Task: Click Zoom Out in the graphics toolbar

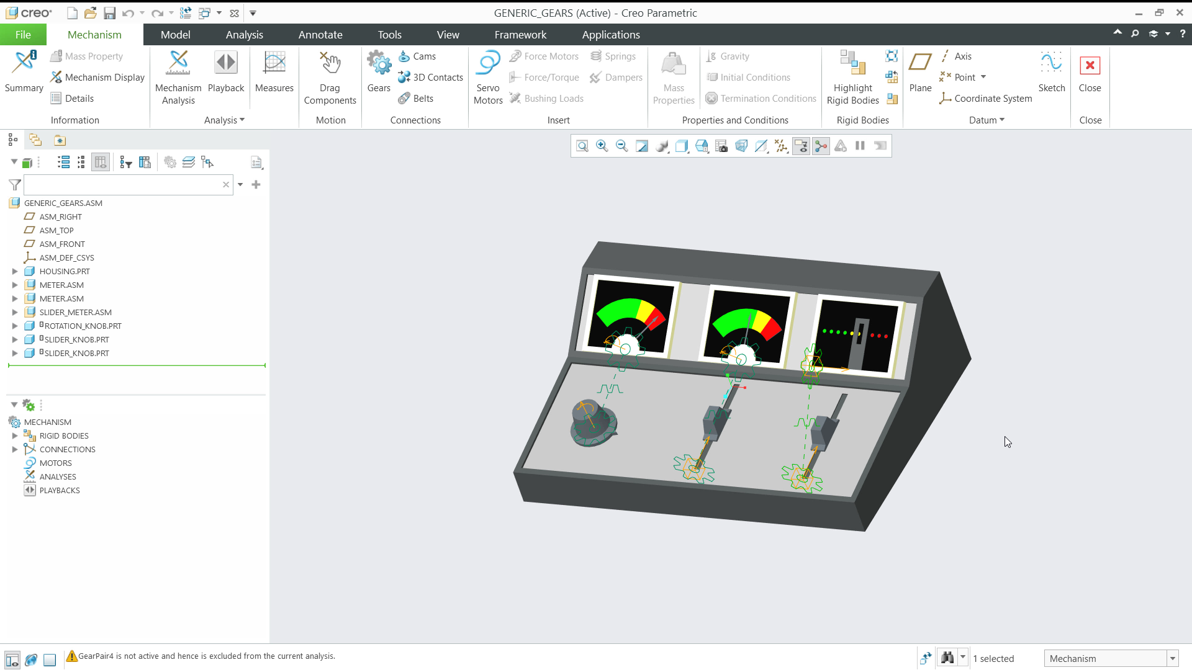Action: pyautogui.click(x=621, y=146)
